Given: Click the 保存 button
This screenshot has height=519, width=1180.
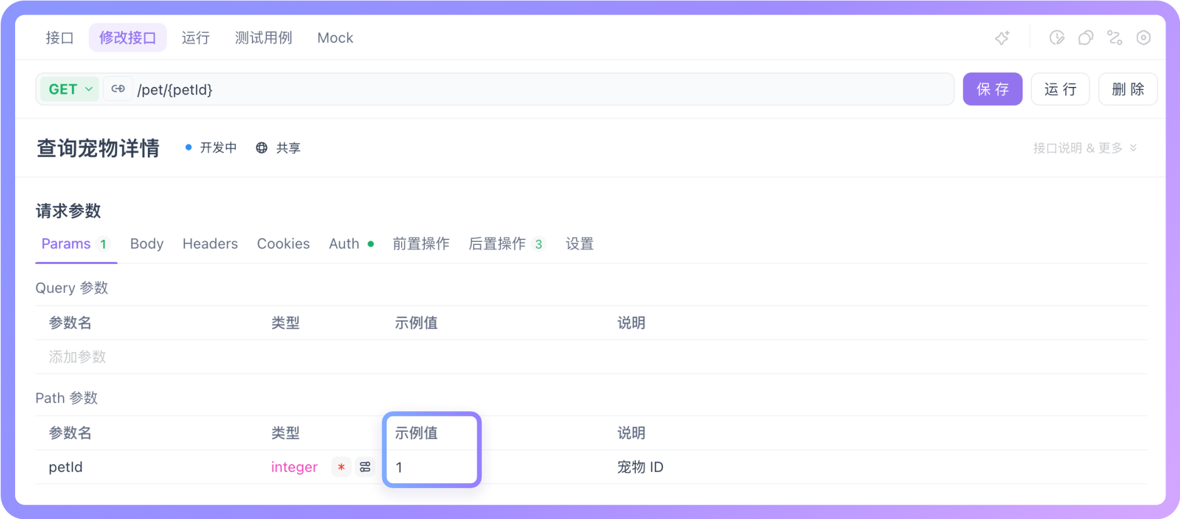Looking at the screenshot, I should point(992,89).
